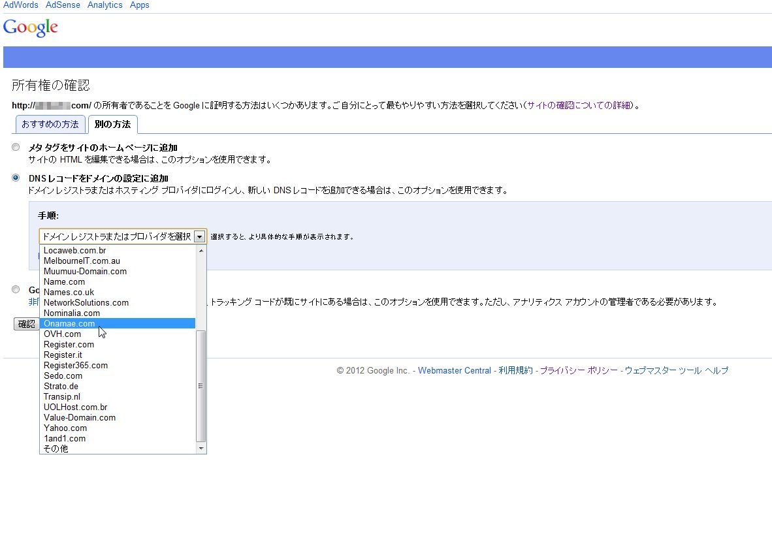Choose Register.com from the list
This screenshot has width=772, height=557.
117,344
